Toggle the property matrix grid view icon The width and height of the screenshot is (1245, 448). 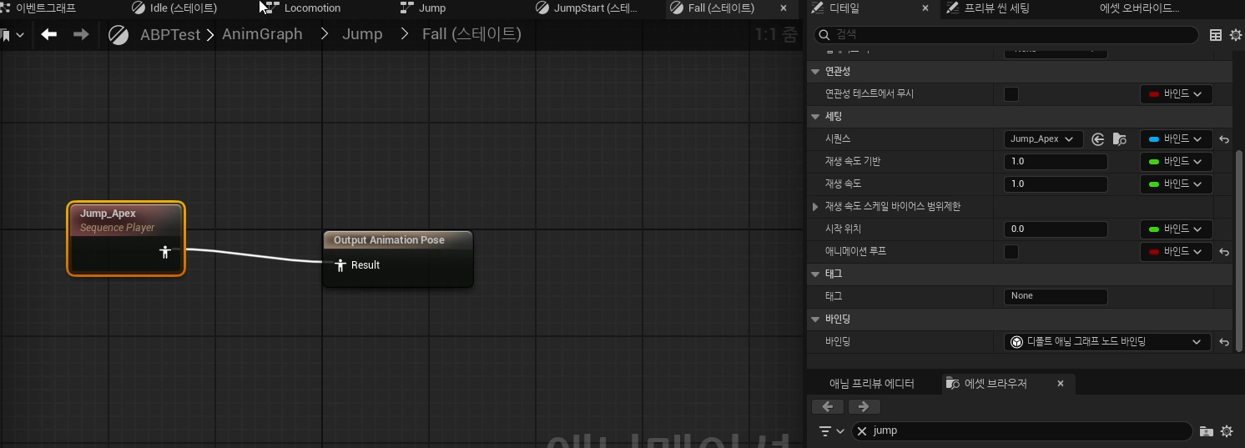point(1216,35)
